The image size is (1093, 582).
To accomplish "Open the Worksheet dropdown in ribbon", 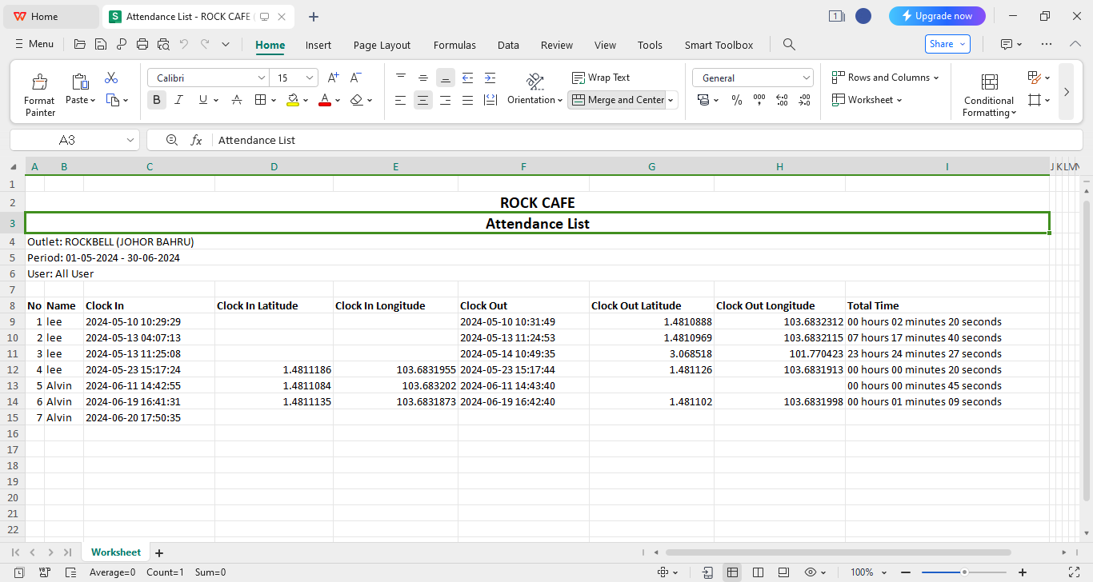I will pyautogui.click(x=867, y=100).
